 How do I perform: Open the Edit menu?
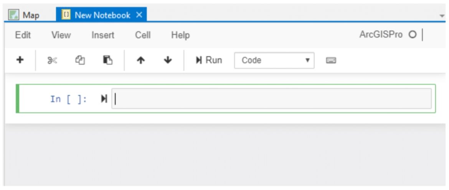coord(23,35)
